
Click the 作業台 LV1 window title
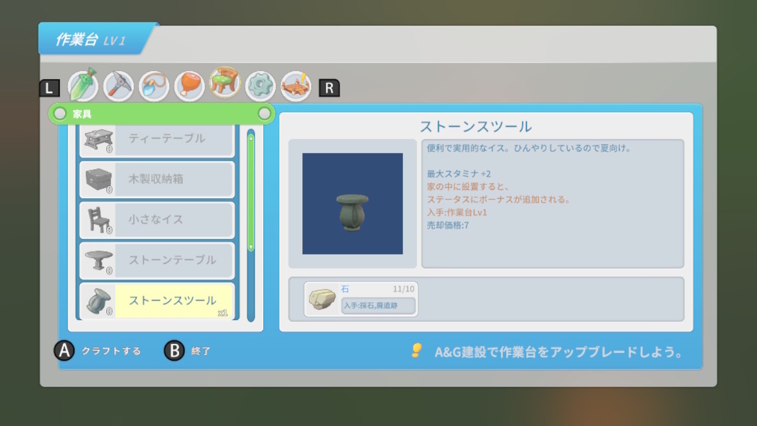point(91,40)
